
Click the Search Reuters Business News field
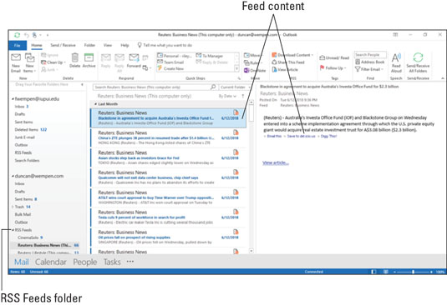point(152,87)
